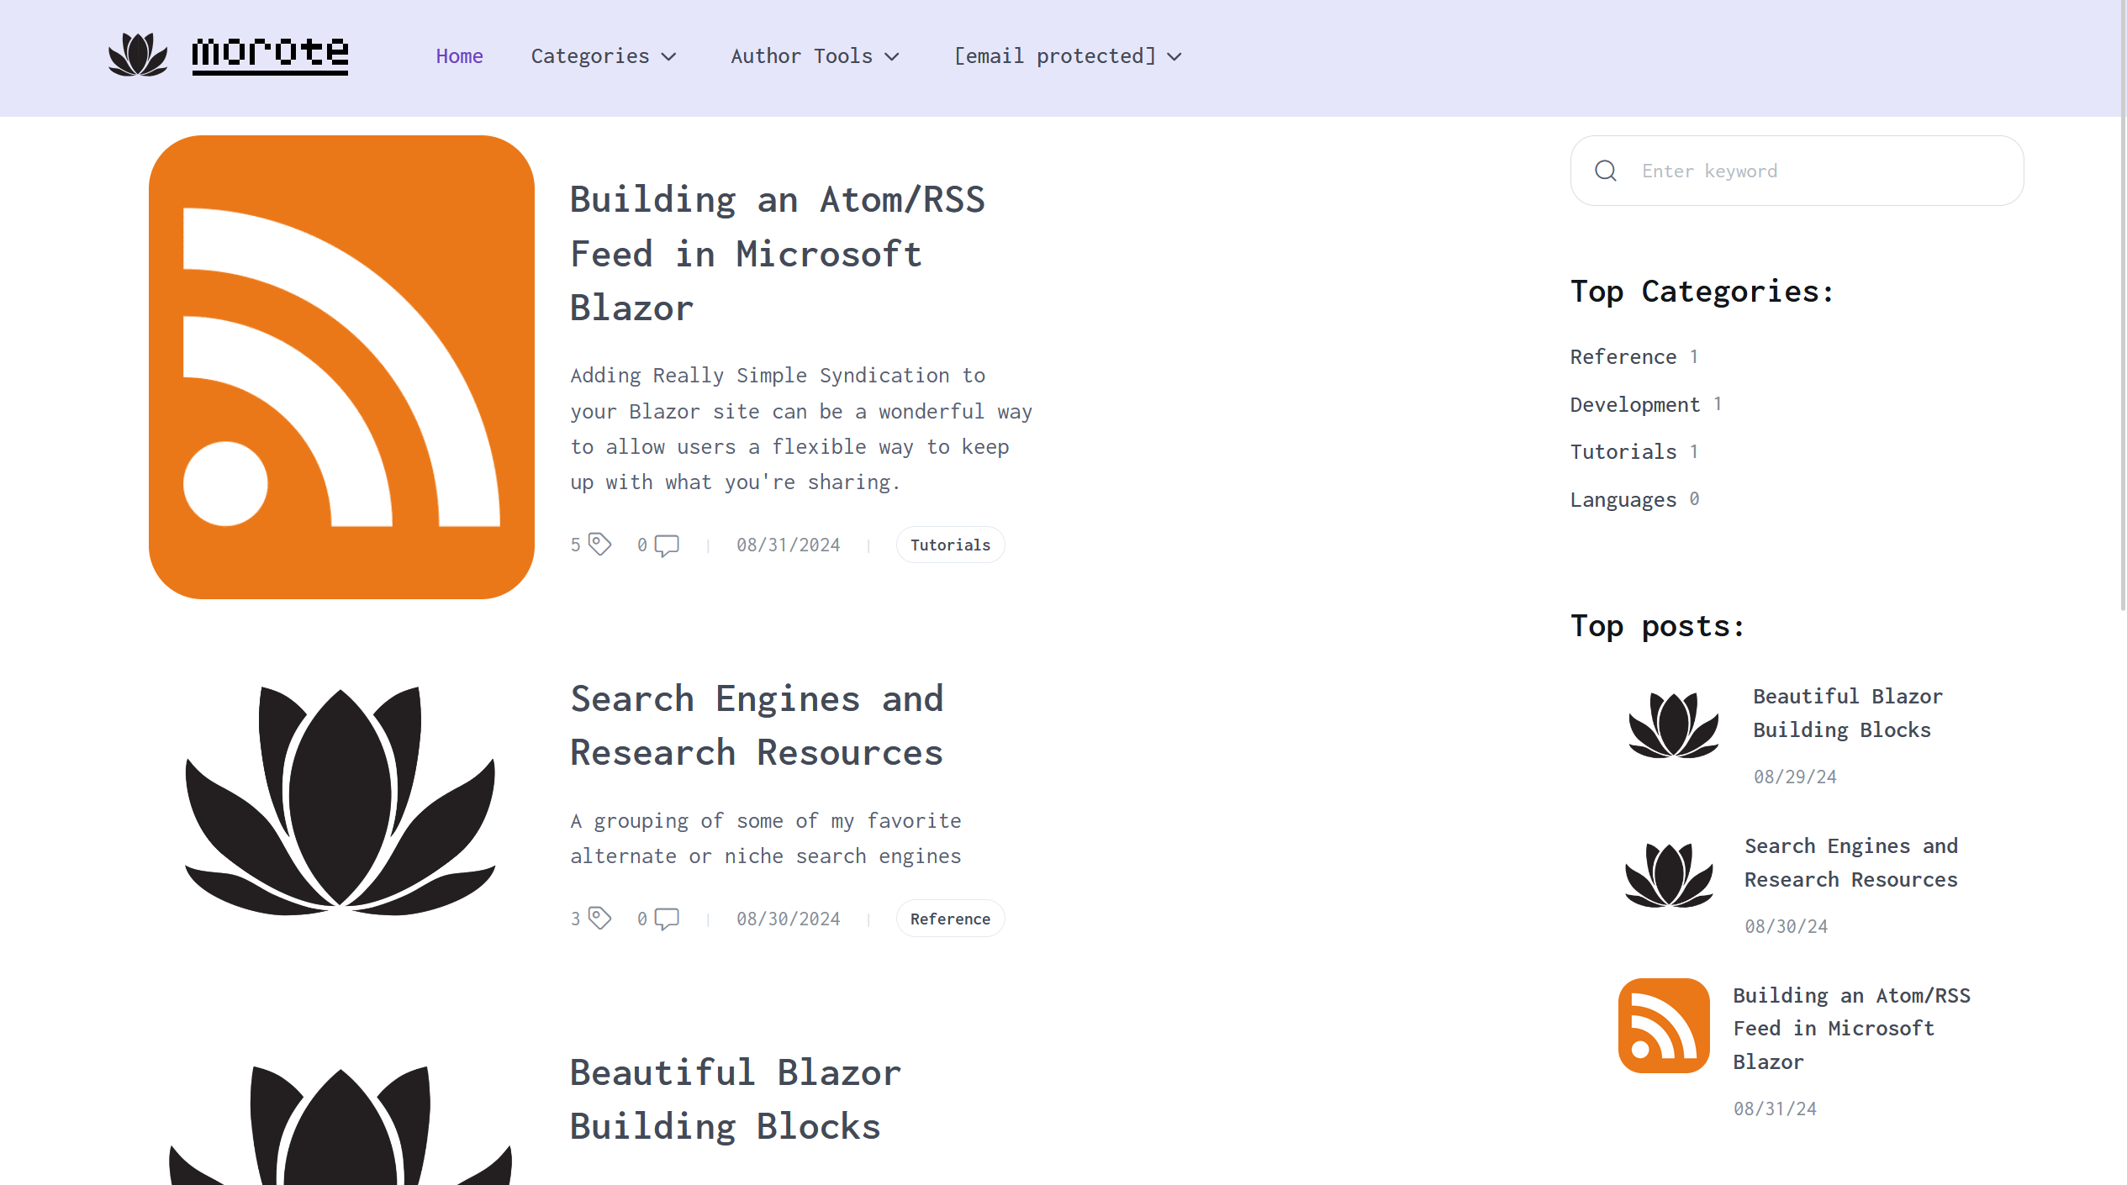Focus the Enter keyword search field
2127x1185 pixels.
[x=1797, y=171]
